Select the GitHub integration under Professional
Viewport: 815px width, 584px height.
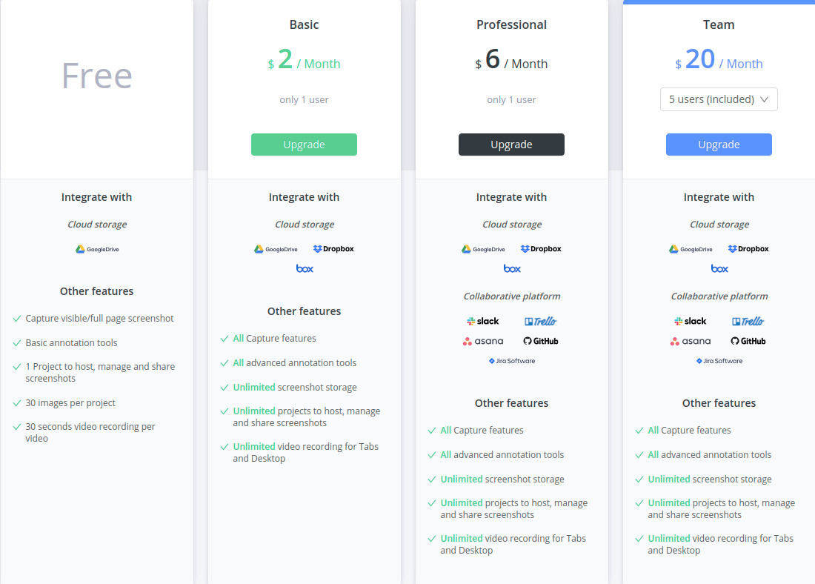click(x=540, y=341)
